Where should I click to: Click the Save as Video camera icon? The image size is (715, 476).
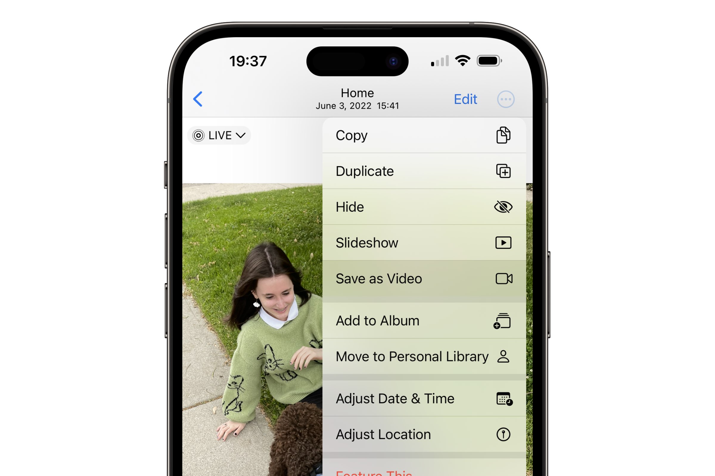coord(502,278)
